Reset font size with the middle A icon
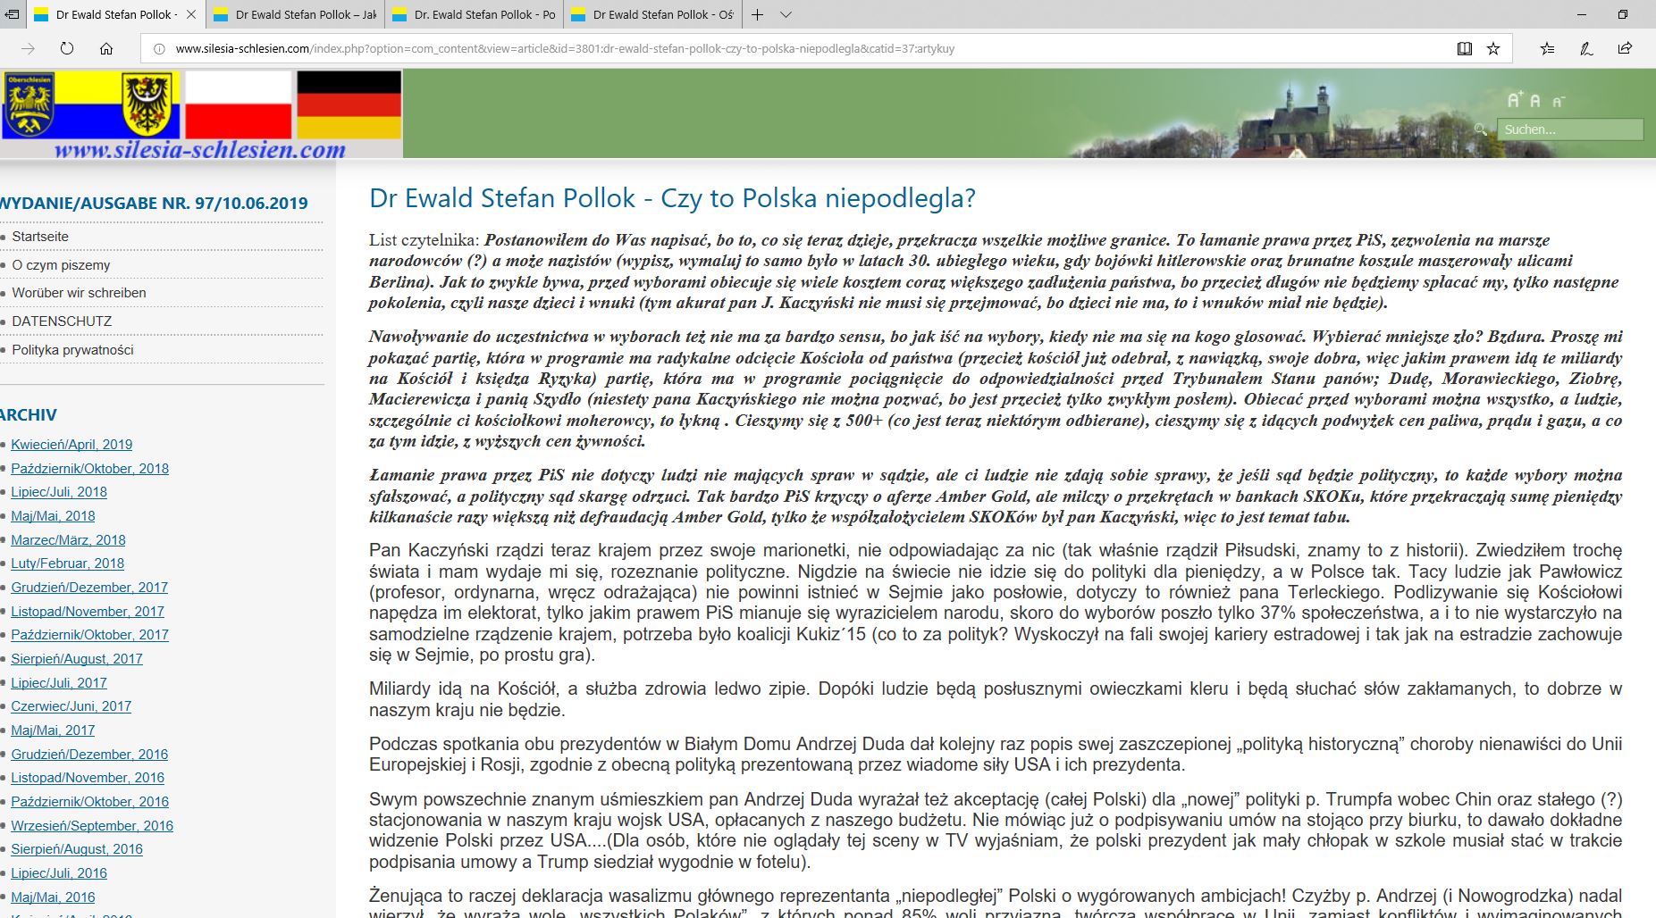Image resolution: width=1656 pixels, height=918 pixels. [x=1535, y=102]
